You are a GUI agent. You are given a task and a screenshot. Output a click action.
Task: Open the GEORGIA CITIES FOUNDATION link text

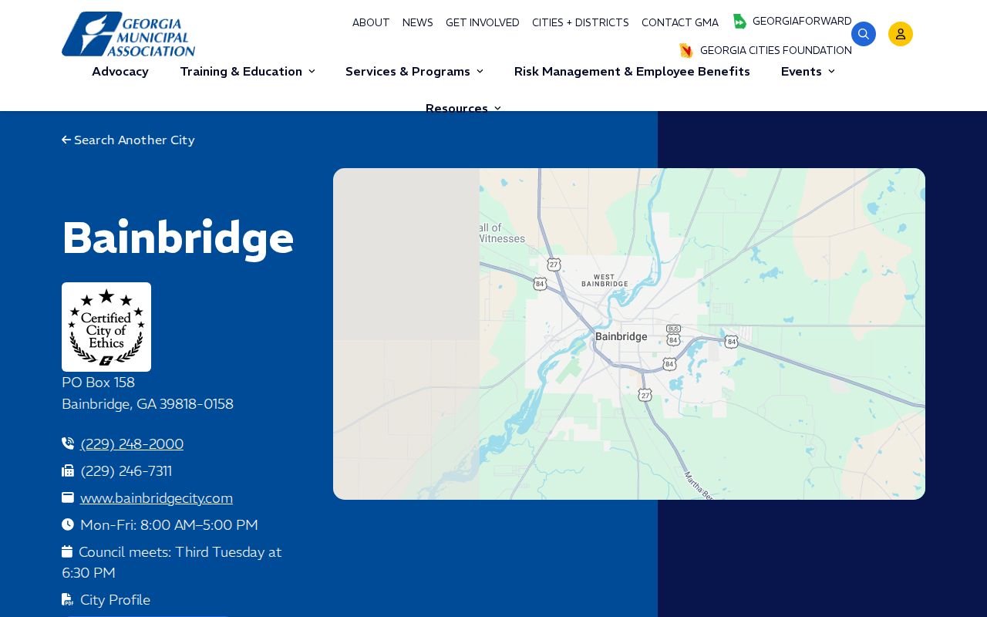(776, 51)
